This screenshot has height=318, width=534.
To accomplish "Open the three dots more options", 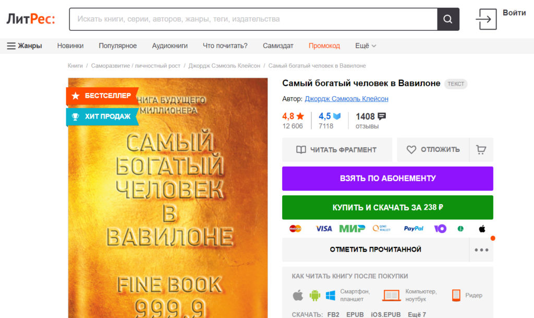I will coord(481,250).
